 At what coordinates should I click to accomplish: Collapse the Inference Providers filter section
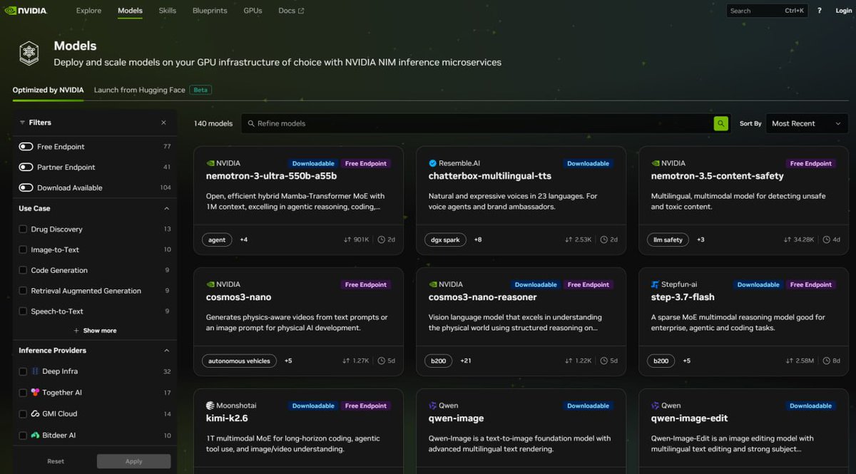click(x=166, y=351)
